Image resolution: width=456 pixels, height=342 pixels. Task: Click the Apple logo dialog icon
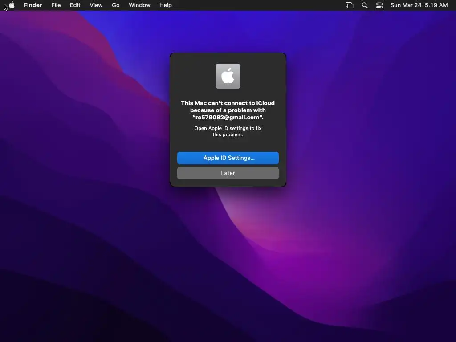coord(228,76)
